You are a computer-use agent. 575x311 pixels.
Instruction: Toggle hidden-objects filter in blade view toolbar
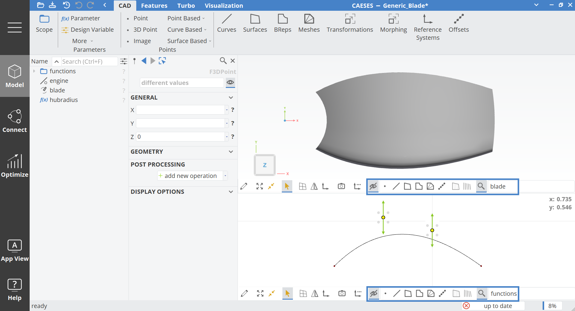[x=373, y=187]
